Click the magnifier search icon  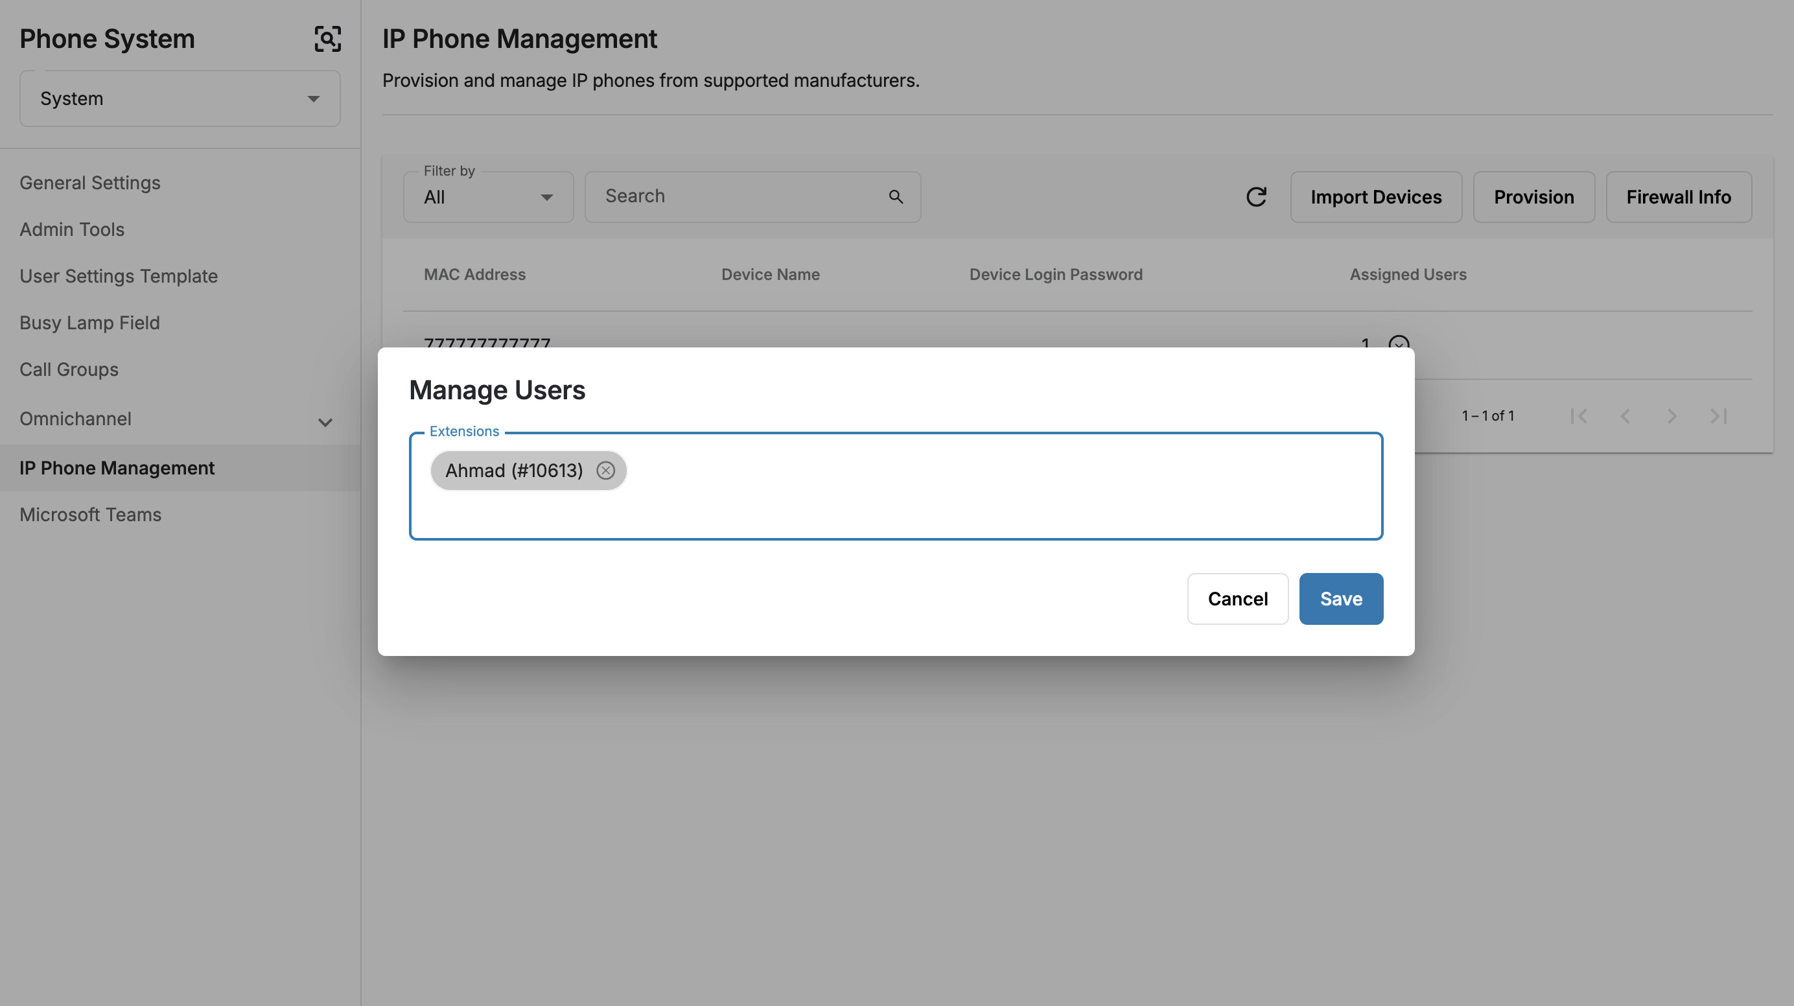[896, 197]
